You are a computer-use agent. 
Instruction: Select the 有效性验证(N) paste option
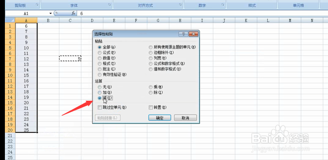click(112, 74)
